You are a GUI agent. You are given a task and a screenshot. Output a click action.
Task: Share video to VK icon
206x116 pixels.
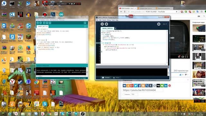[x=125, y=86]
